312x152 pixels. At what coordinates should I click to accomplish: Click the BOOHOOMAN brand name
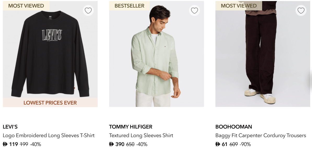coord(234,127)
